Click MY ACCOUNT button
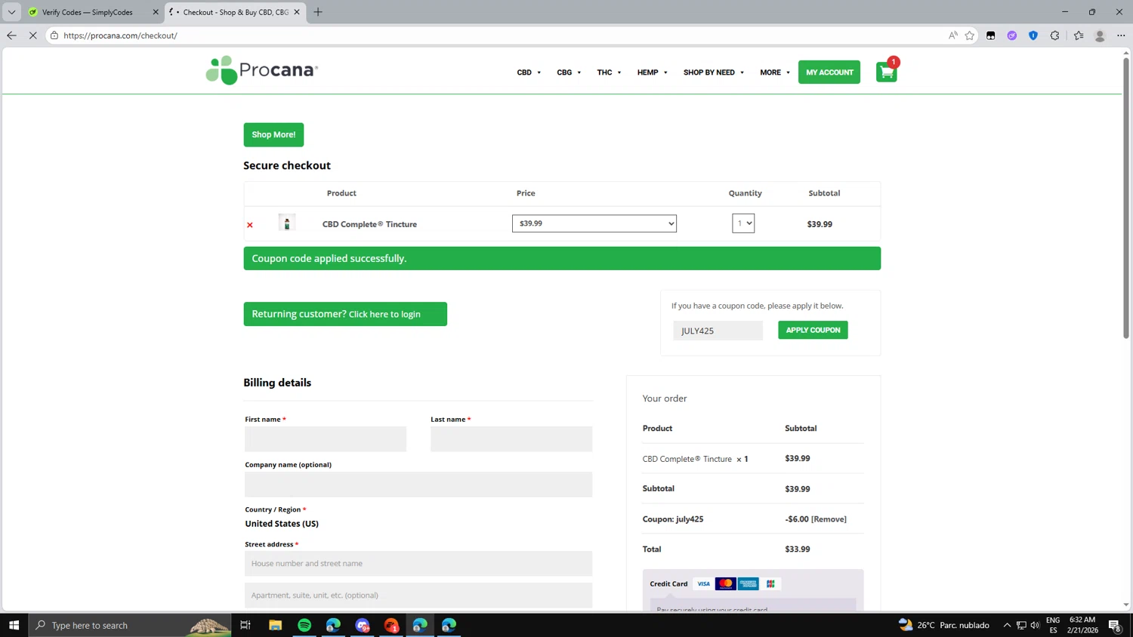Screen dimensions: 1133x637 tap(829, 72)
